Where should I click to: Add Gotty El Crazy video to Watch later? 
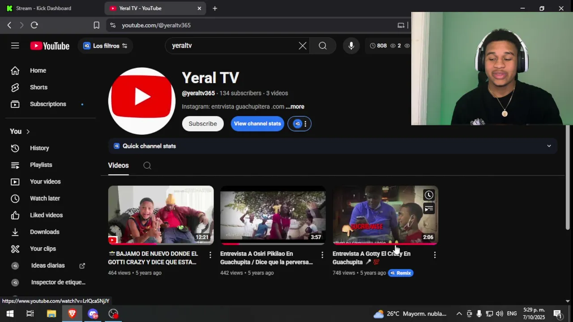(429, 195)
